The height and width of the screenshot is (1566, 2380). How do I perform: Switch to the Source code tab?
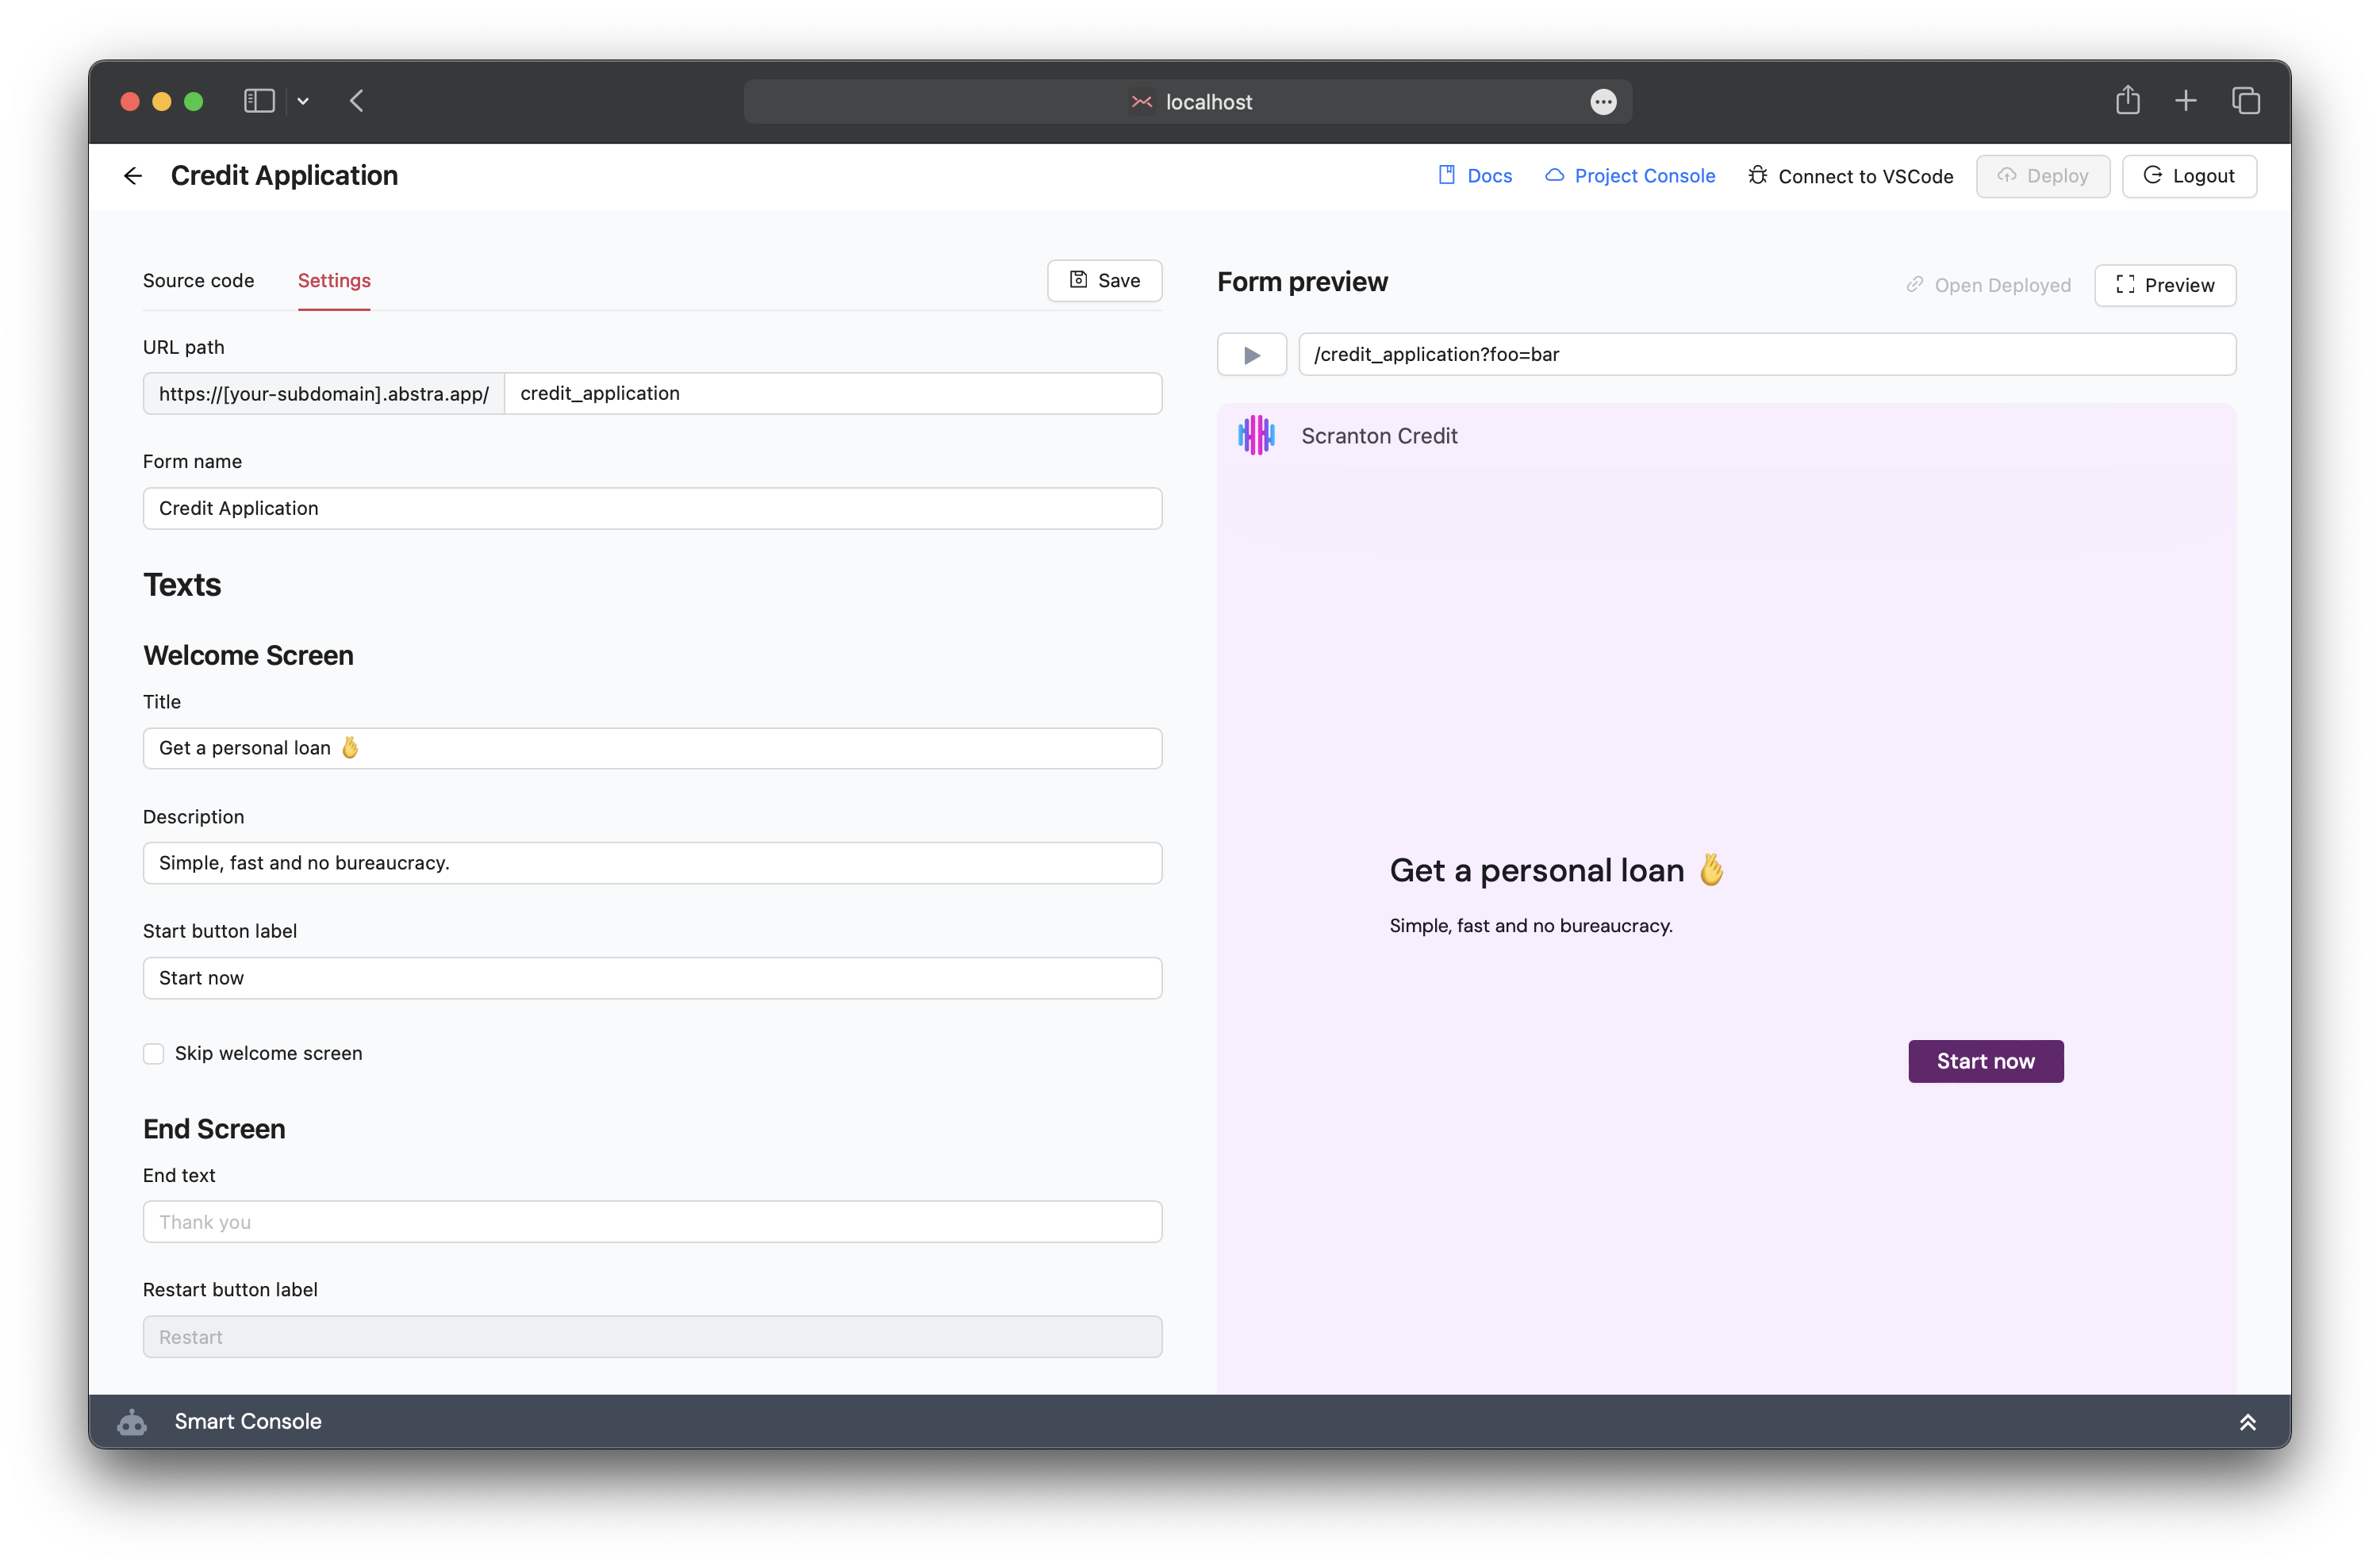(198, 281)
